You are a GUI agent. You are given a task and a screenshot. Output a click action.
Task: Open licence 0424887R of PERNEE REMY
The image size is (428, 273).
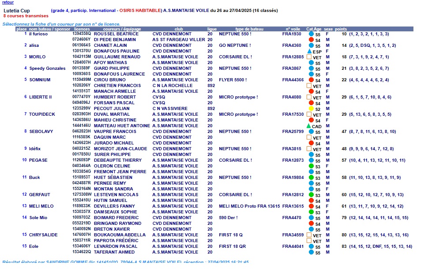coord(82,183)
